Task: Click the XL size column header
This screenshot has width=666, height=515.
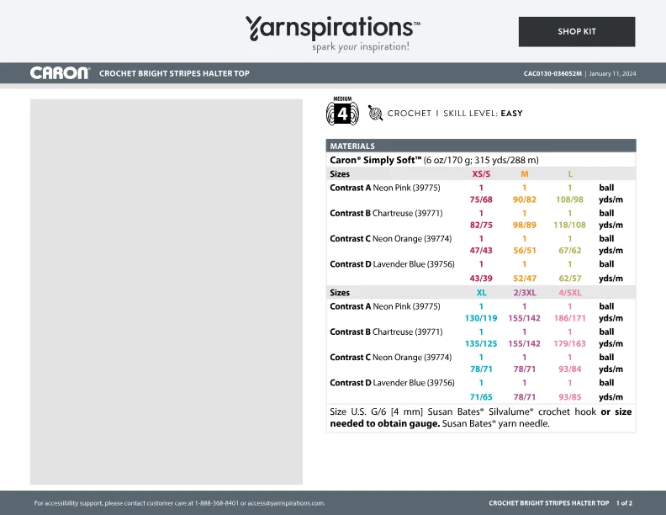Action: point(481,292)
